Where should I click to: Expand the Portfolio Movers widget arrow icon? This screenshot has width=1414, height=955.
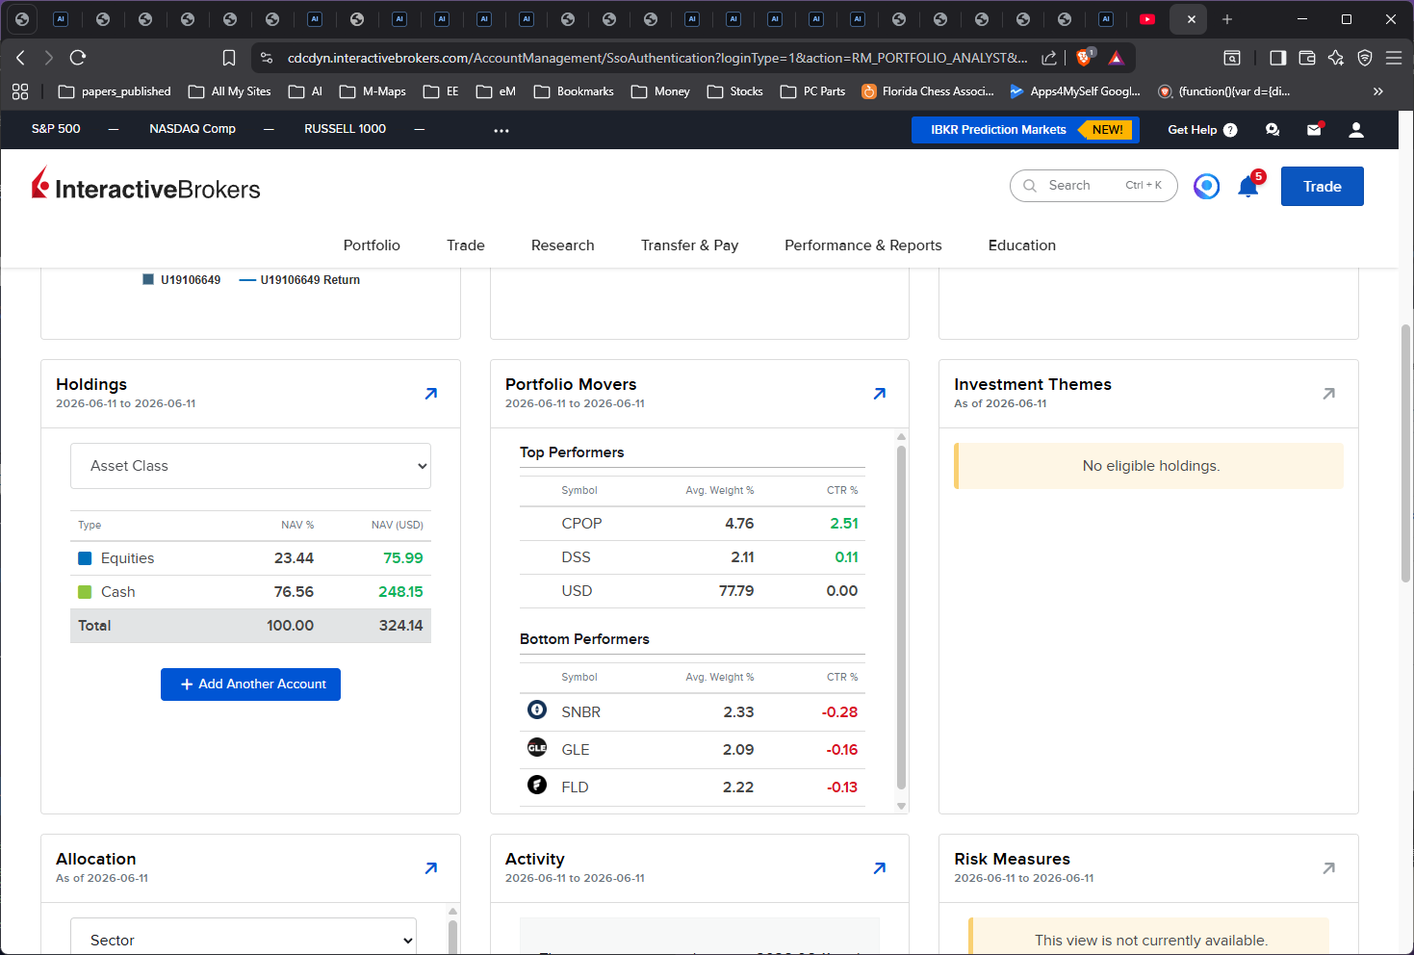[x=880, y=393]
